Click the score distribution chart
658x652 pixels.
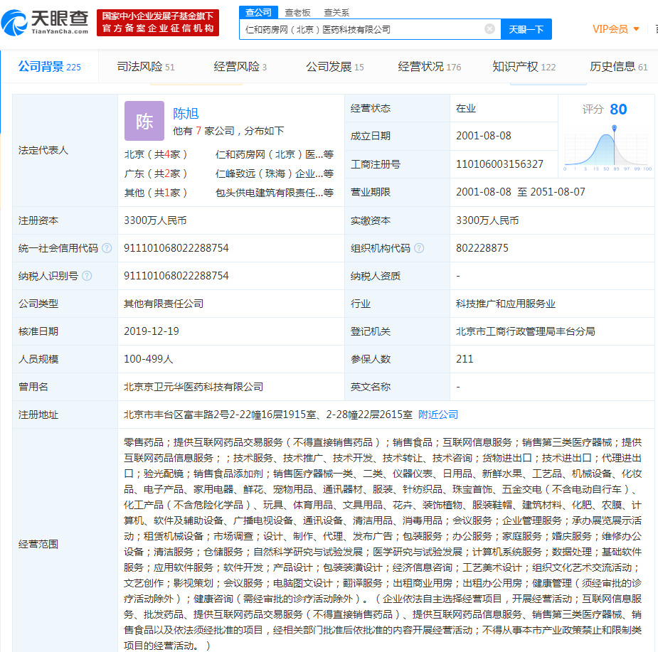(x=607, y=149)
